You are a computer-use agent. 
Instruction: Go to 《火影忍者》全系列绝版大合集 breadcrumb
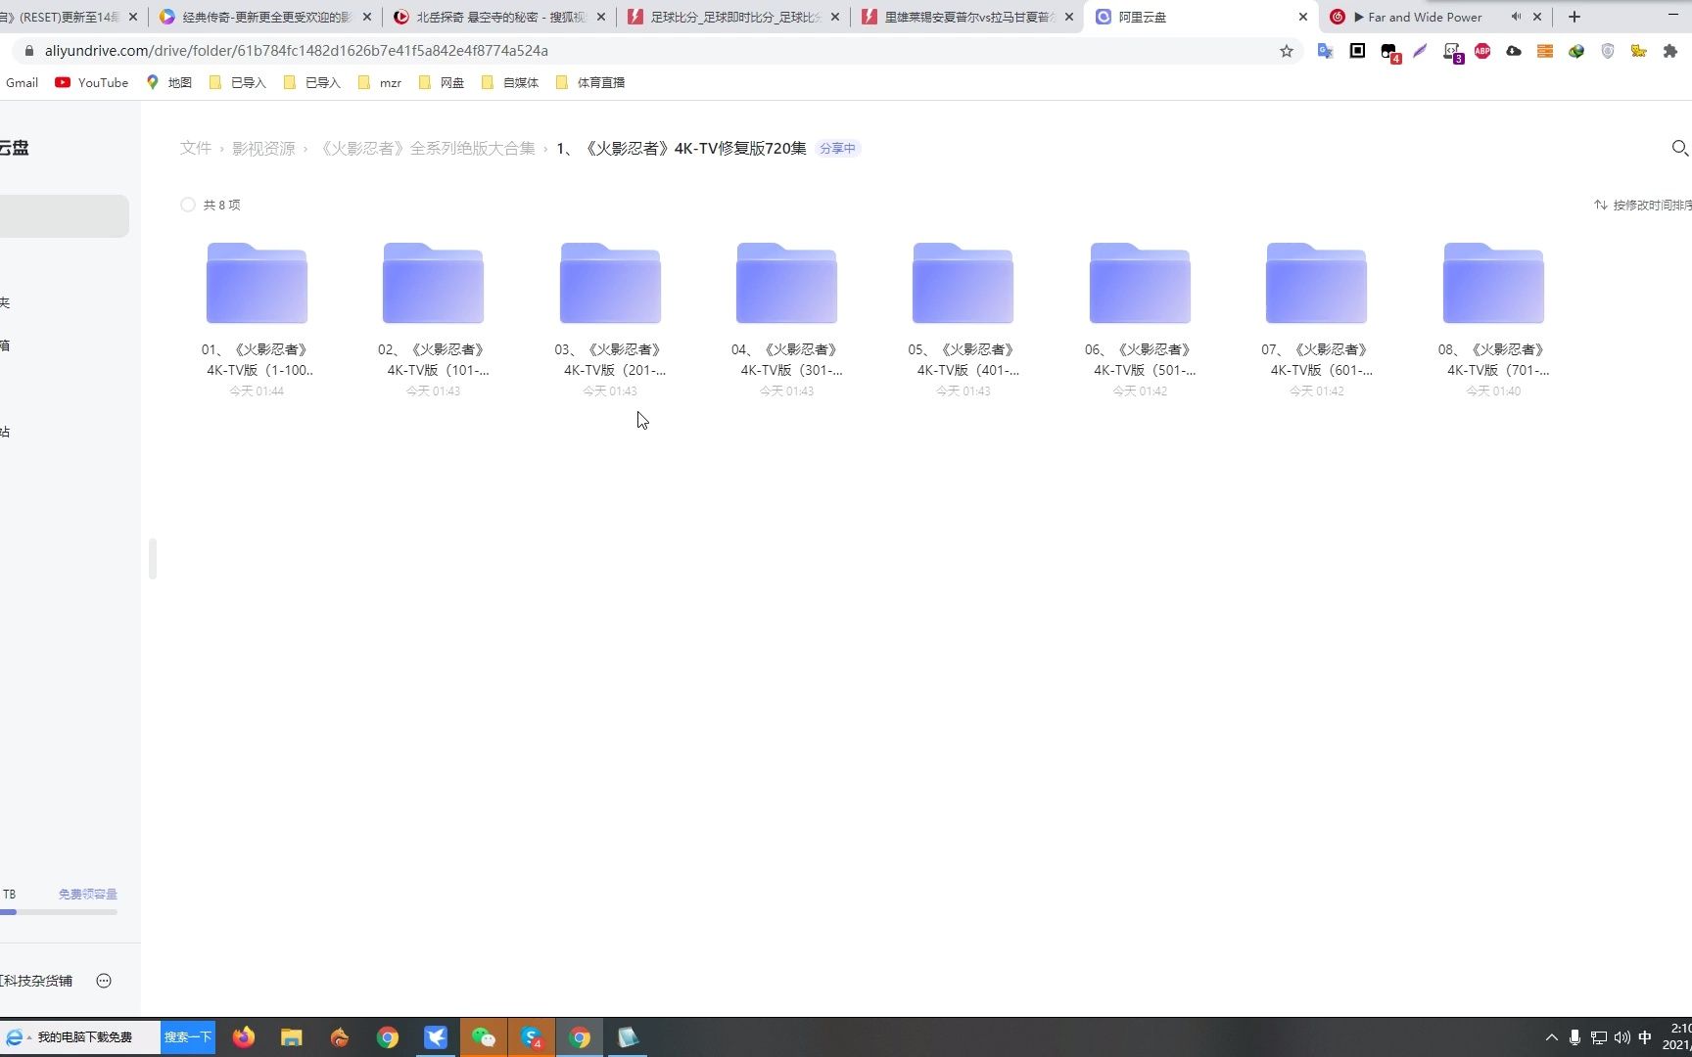click(428, 148)
